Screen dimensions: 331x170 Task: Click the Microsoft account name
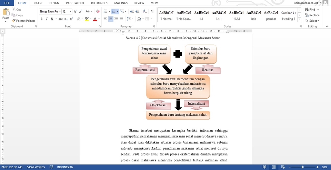(306, 3)
